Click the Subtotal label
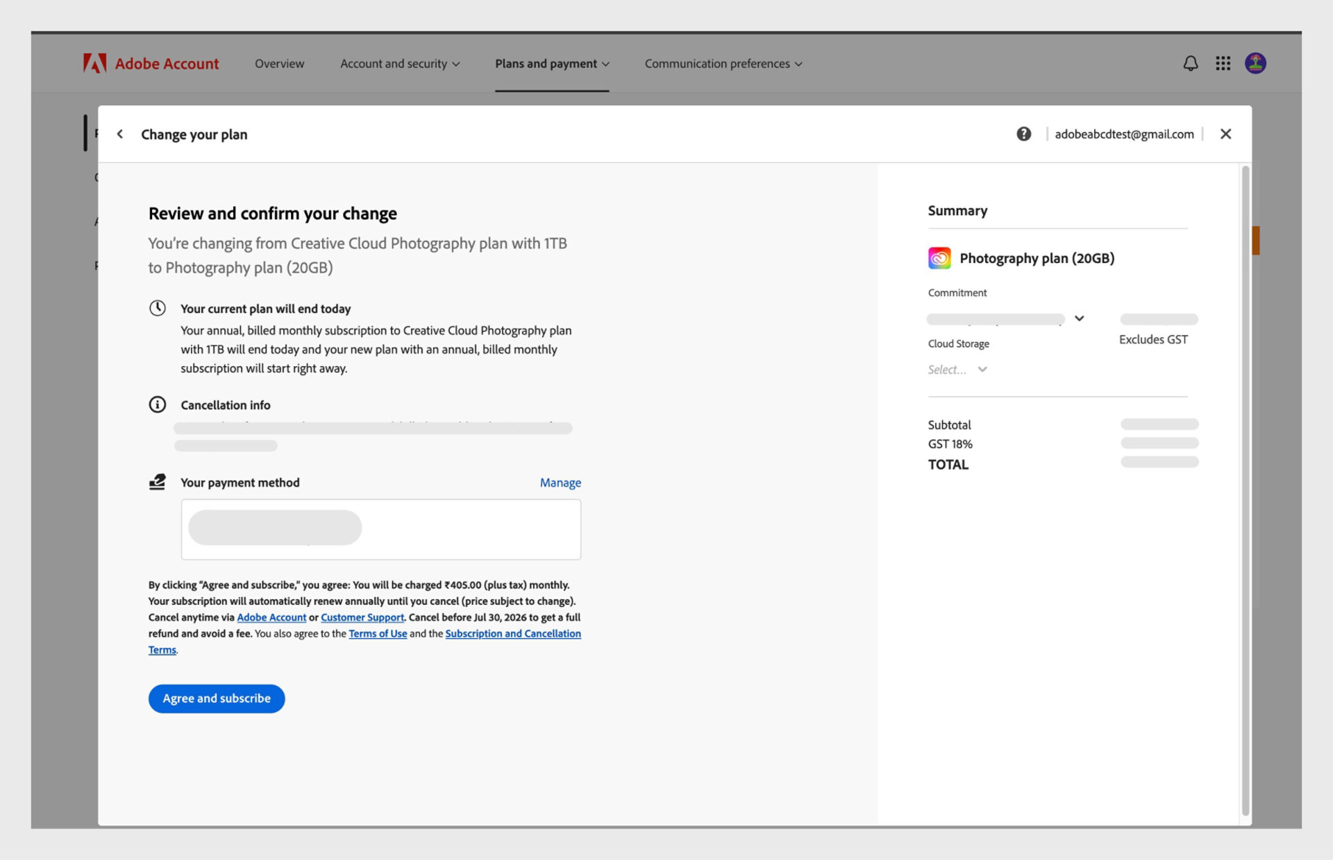Screen dimensions: 1333x860 [949, 424]
